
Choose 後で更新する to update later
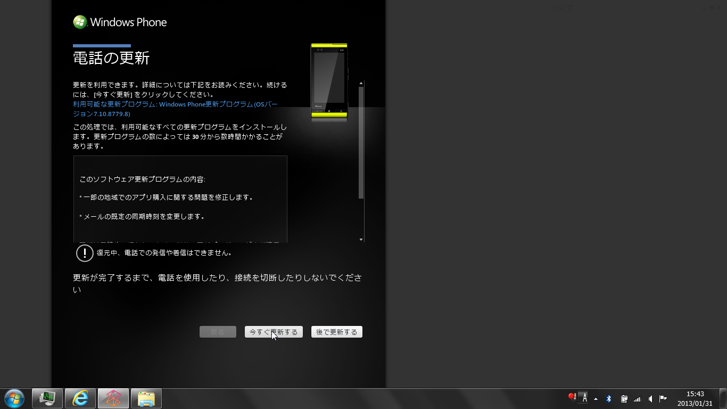[x=336, y=332]
